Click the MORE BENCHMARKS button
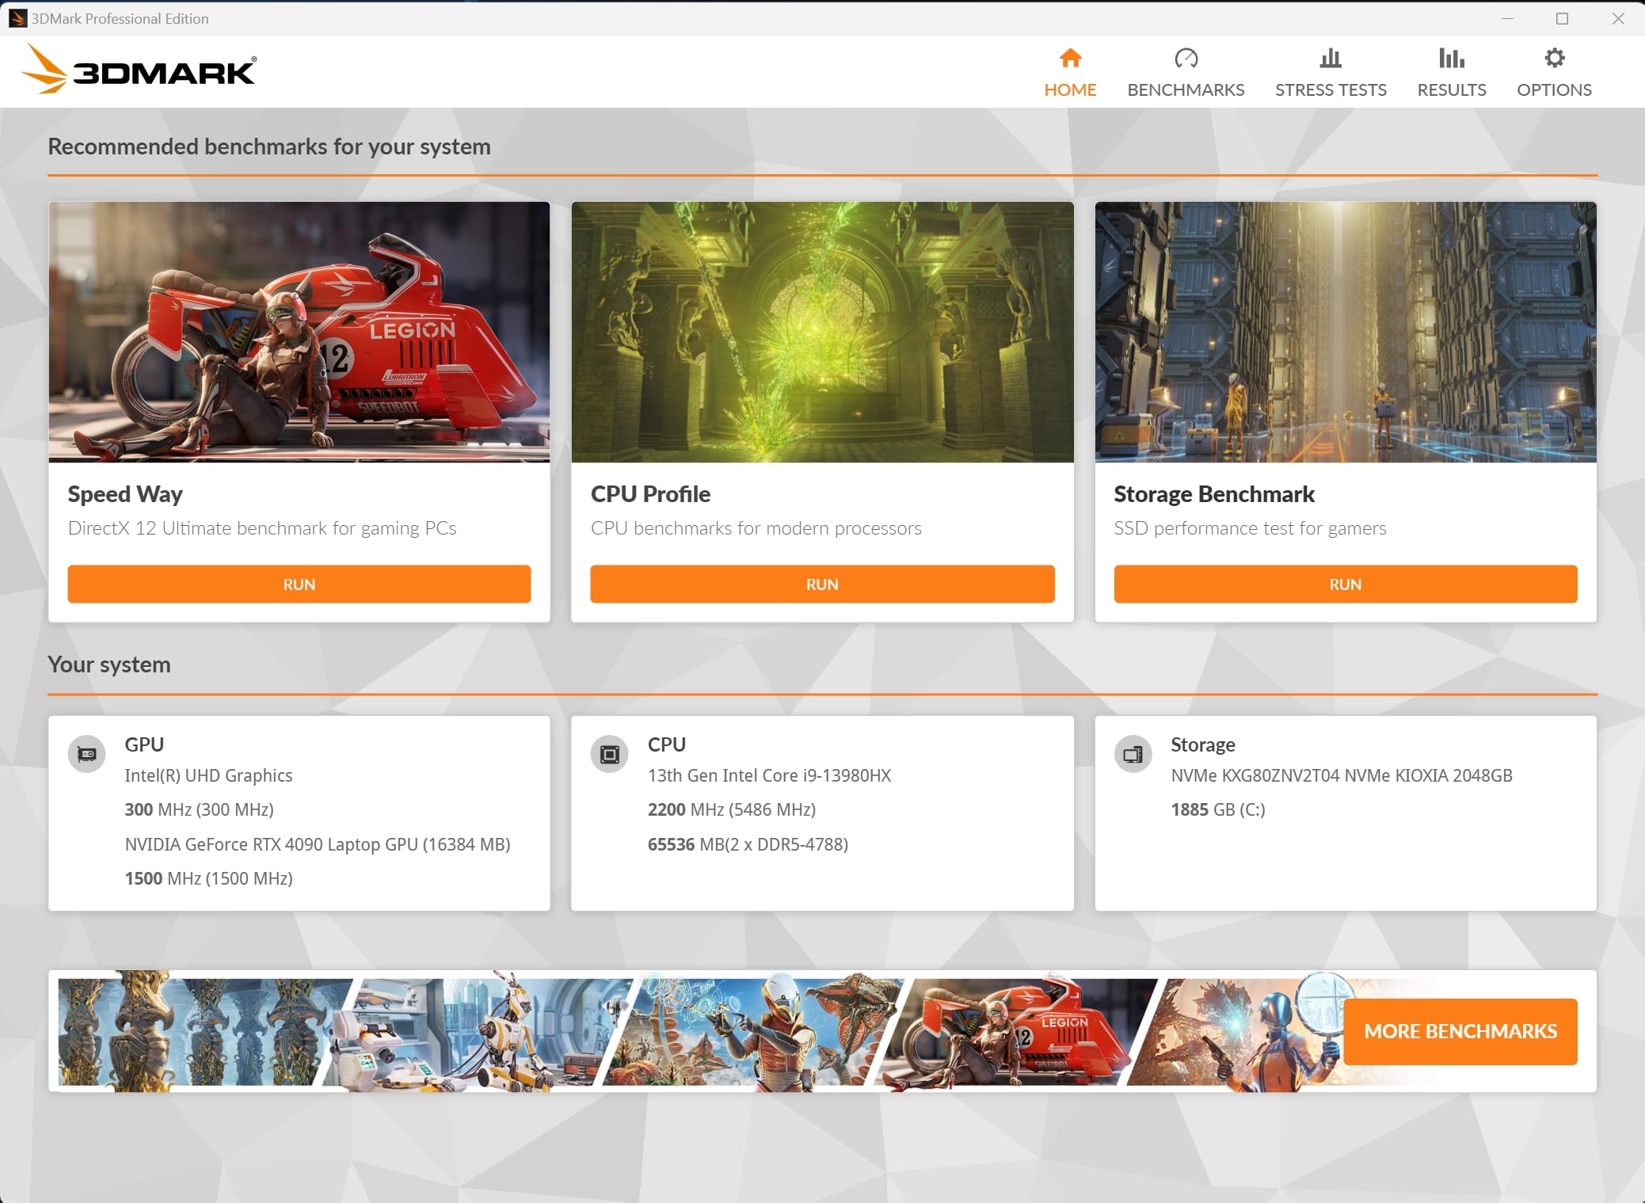This screenshot has width=1645, height=1203. [x=1460, y=1031]
